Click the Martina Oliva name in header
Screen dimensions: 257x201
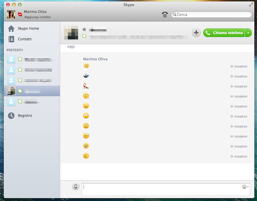click(x=35, y=12)
